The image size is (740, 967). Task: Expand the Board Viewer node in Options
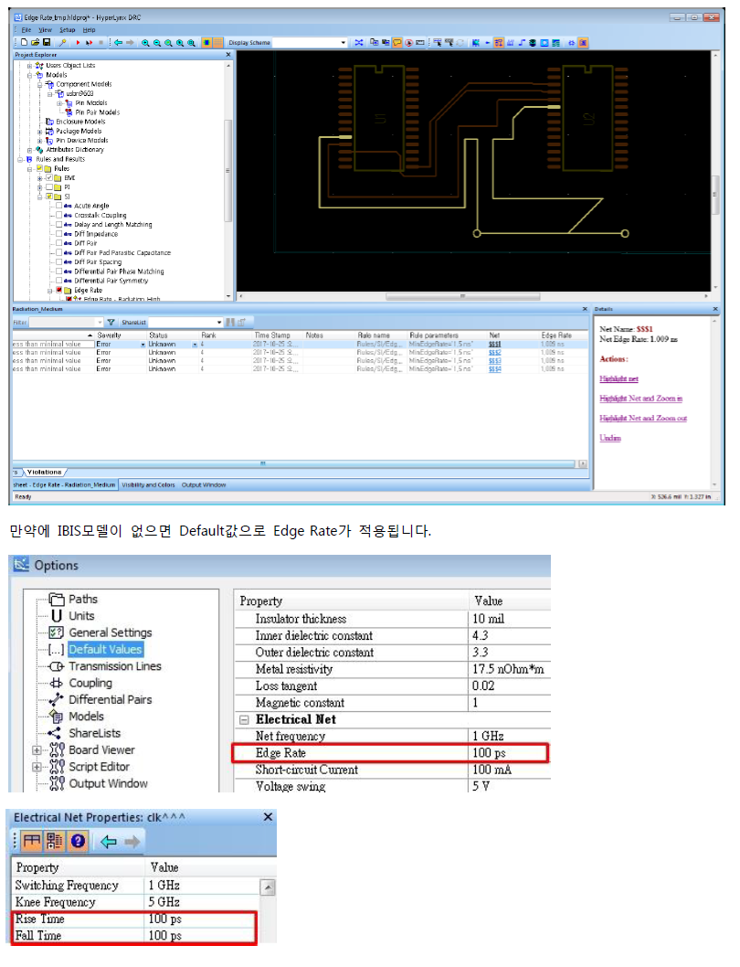(x=37, y=750)
